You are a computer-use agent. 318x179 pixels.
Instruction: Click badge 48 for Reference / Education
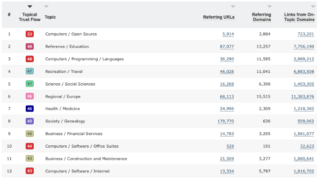pos(29,46)
